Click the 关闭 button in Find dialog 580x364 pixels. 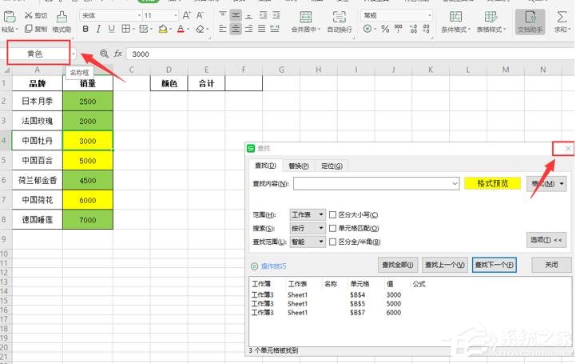551,265
